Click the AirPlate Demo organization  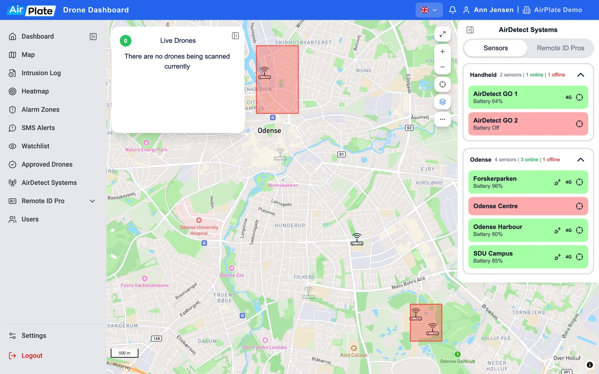point(552,10)
